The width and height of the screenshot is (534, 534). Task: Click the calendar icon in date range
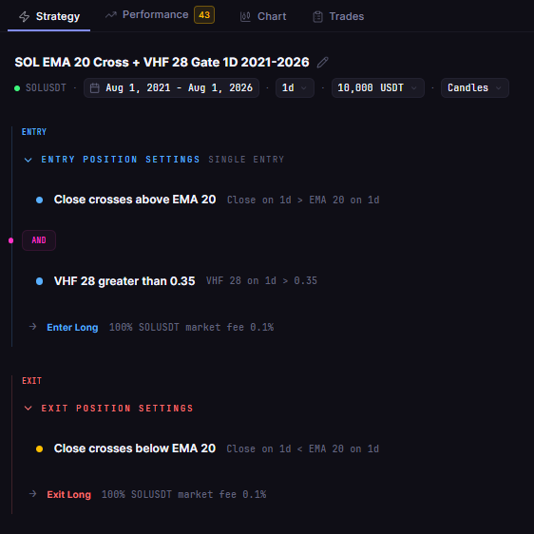pyautogui.click(x=94, y=88)
